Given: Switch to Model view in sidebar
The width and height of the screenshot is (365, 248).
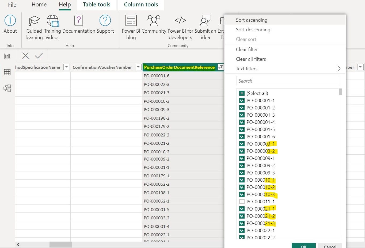Looking at the screenshot, I should (x=7, y=88).
